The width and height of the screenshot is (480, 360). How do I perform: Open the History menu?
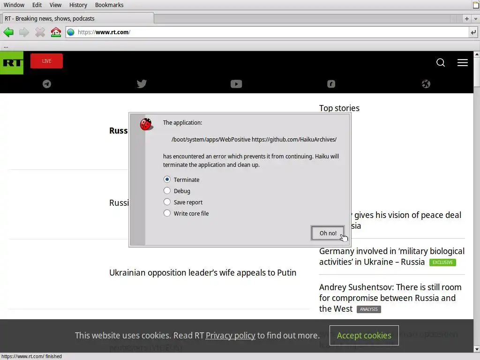tap(78, 5)
